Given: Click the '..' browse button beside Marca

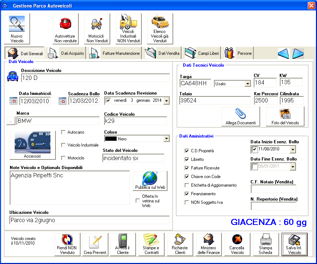Looking at the screenshot, I should [11, 121].
